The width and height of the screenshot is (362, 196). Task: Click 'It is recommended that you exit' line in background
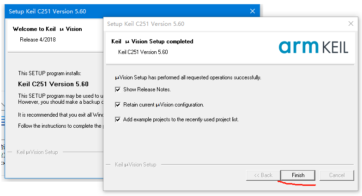click(x=60, y=115)
